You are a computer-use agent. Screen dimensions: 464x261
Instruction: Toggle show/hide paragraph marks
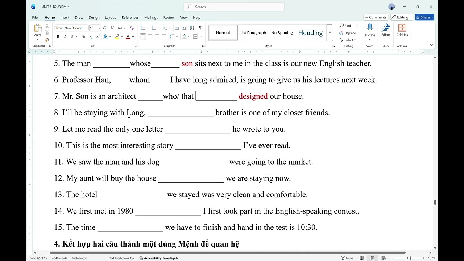[200, 28]
